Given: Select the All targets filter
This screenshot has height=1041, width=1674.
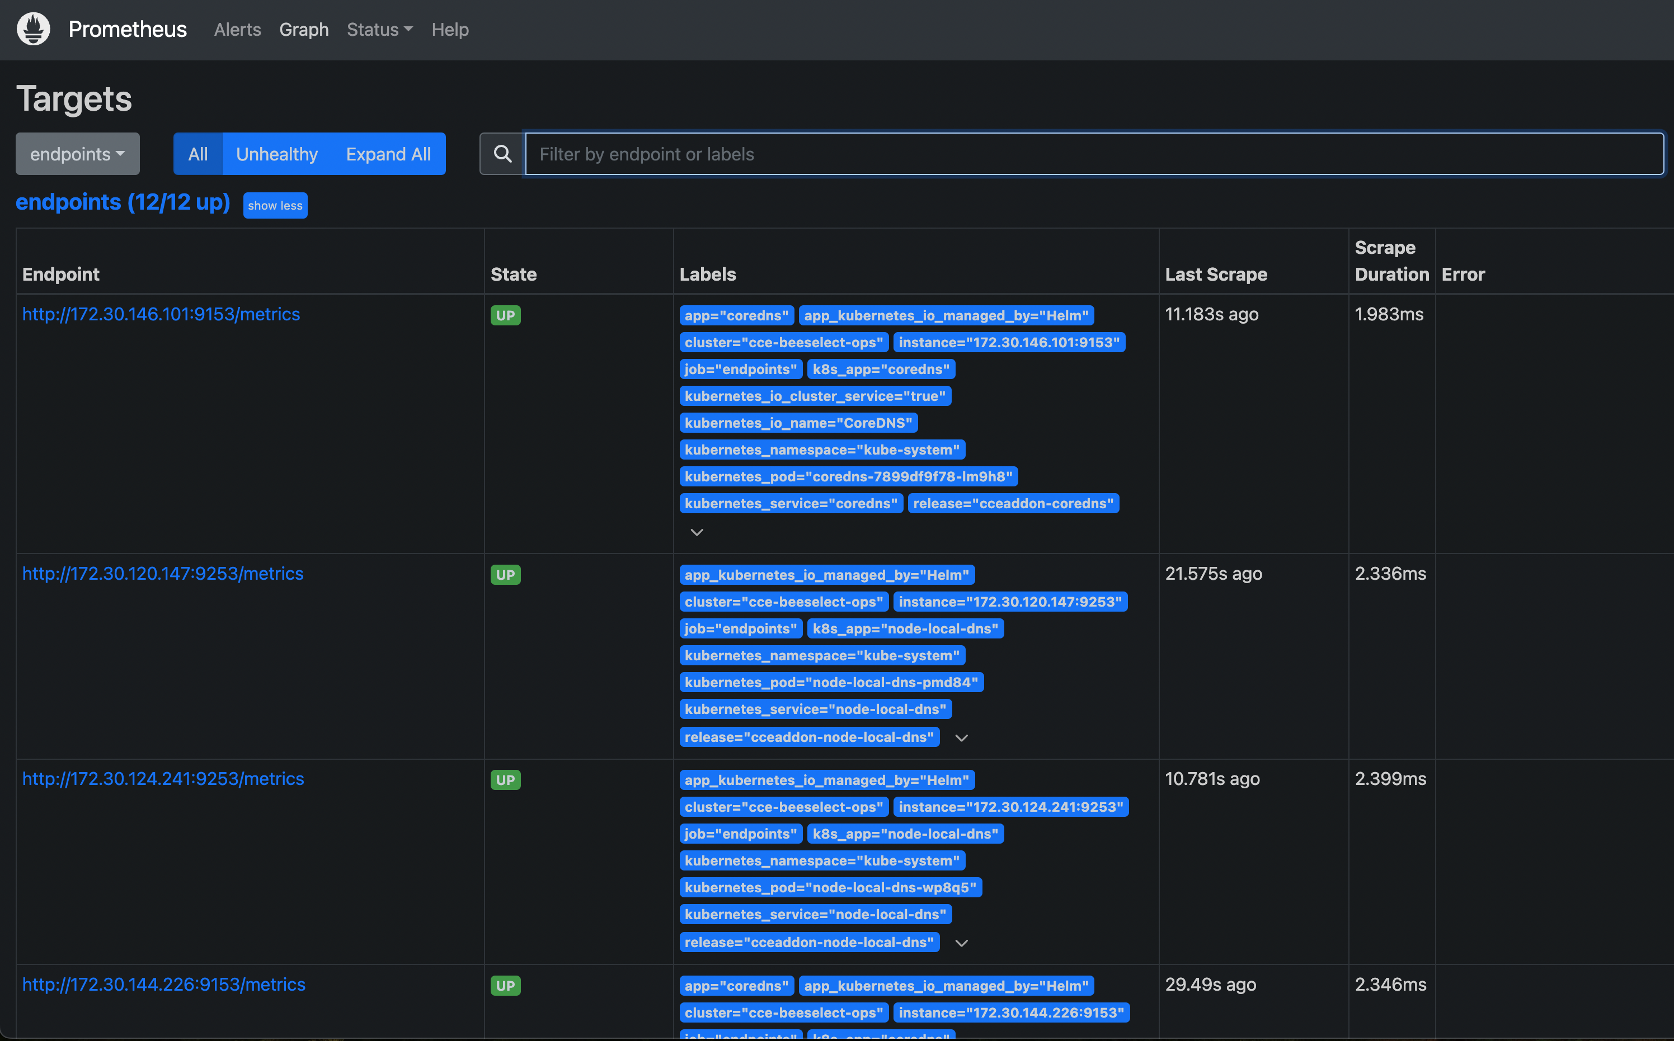Looking at the screenshot, I should [x=198, y=154].
